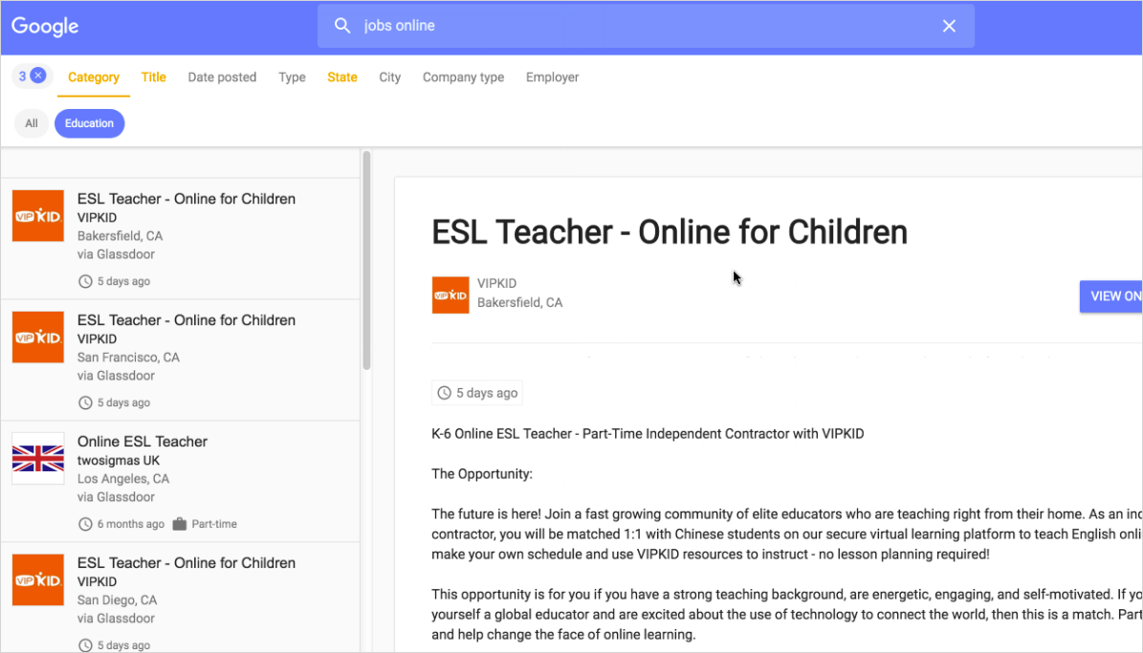Image resolution: width=1143 pixels, height=653 pixels.
Task: Clear the search query with the X
Action: click(x=949, y=26)
